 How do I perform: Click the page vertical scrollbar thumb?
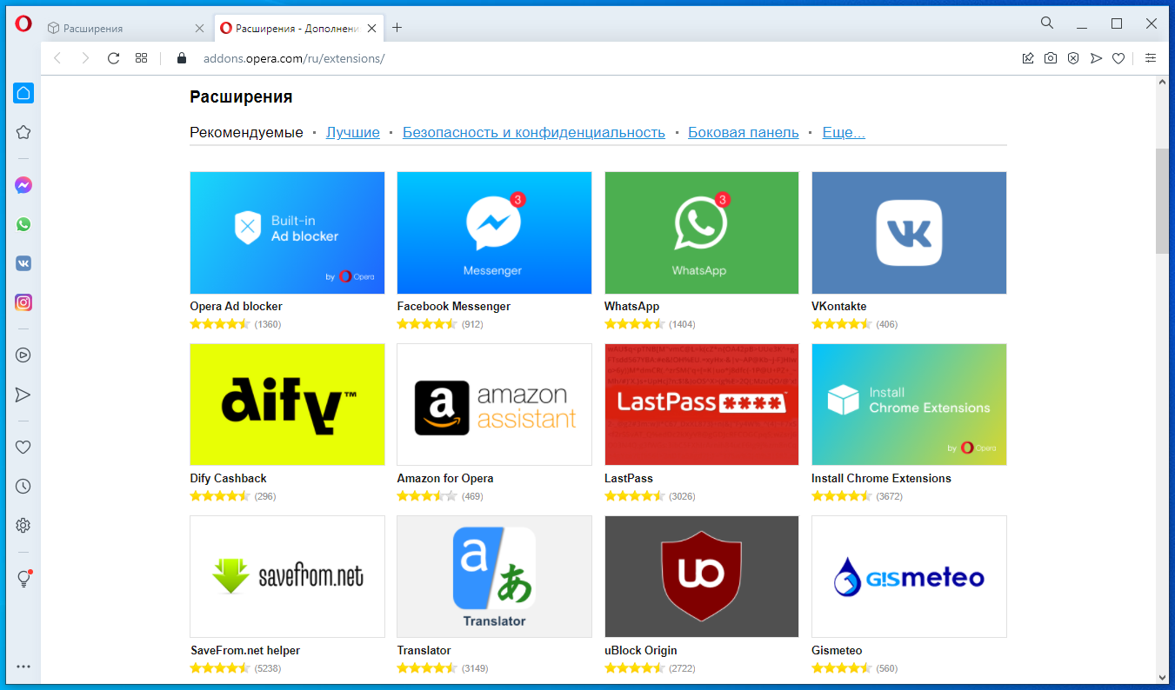[1162, 201]
